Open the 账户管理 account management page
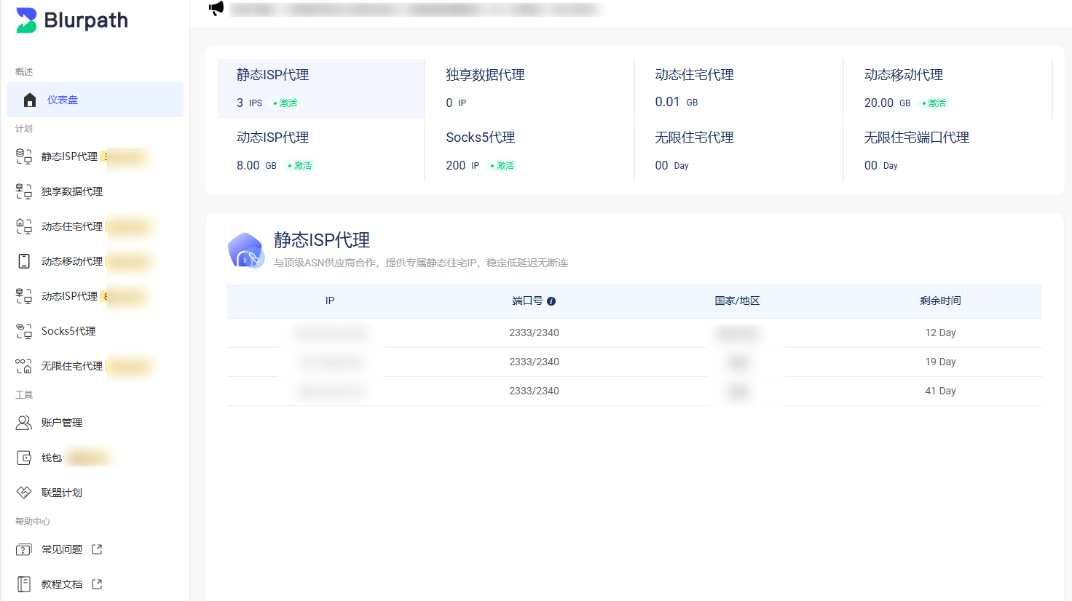This screenshot has height=601, width=1072. tap(62, 422)
